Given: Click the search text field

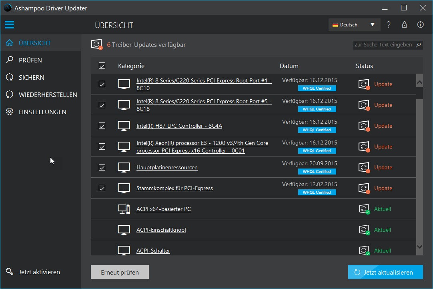Looking at the screenshot, I should (x=388, y=45).
